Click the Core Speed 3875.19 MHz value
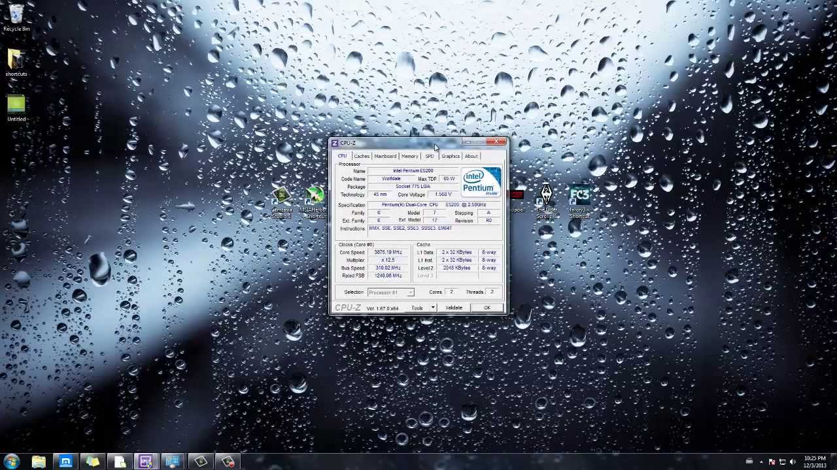 388,253
